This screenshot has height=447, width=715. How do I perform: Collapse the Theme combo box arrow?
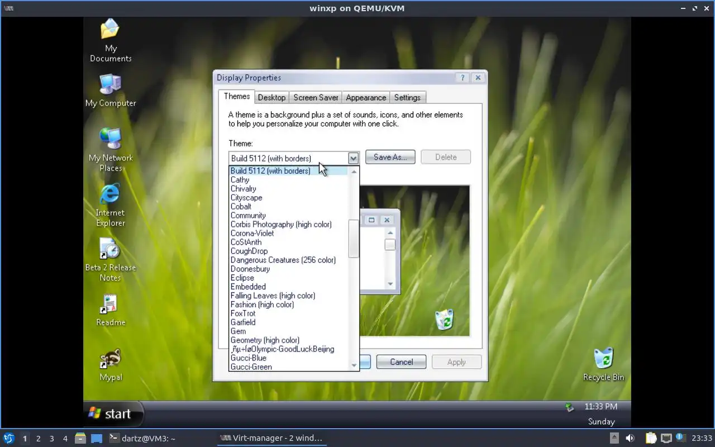click(x=353, y=158)
